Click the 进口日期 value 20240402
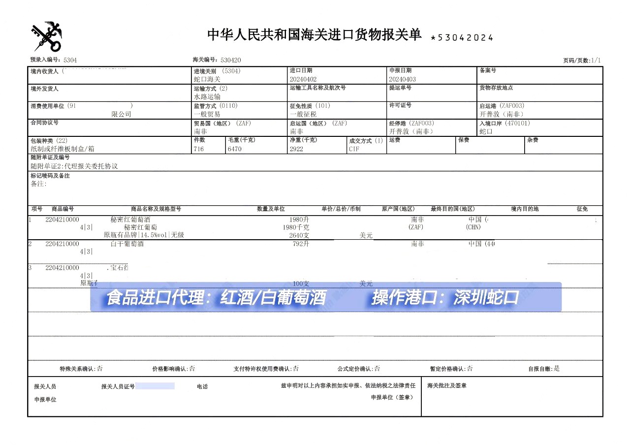 coord(305,78)
